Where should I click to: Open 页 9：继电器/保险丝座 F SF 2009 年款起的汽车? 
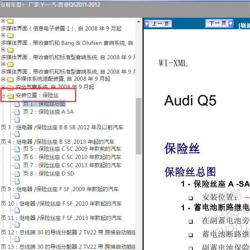pos(60,189)
